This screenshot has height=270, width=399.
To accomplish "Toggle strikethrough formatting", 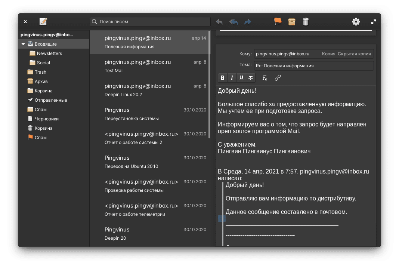I will [251, 78].
